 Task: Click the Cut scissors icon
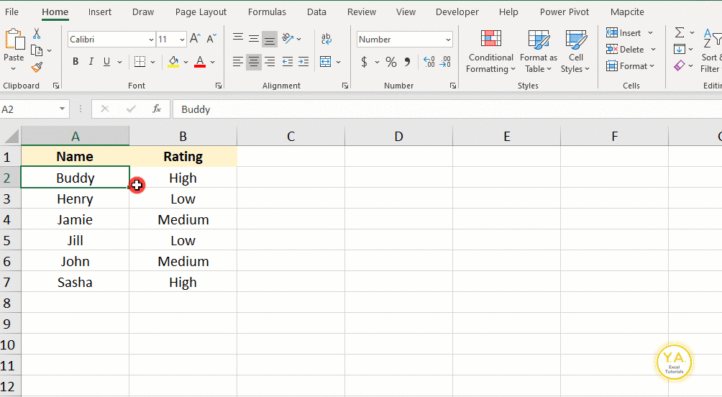(x=37, y=34)
